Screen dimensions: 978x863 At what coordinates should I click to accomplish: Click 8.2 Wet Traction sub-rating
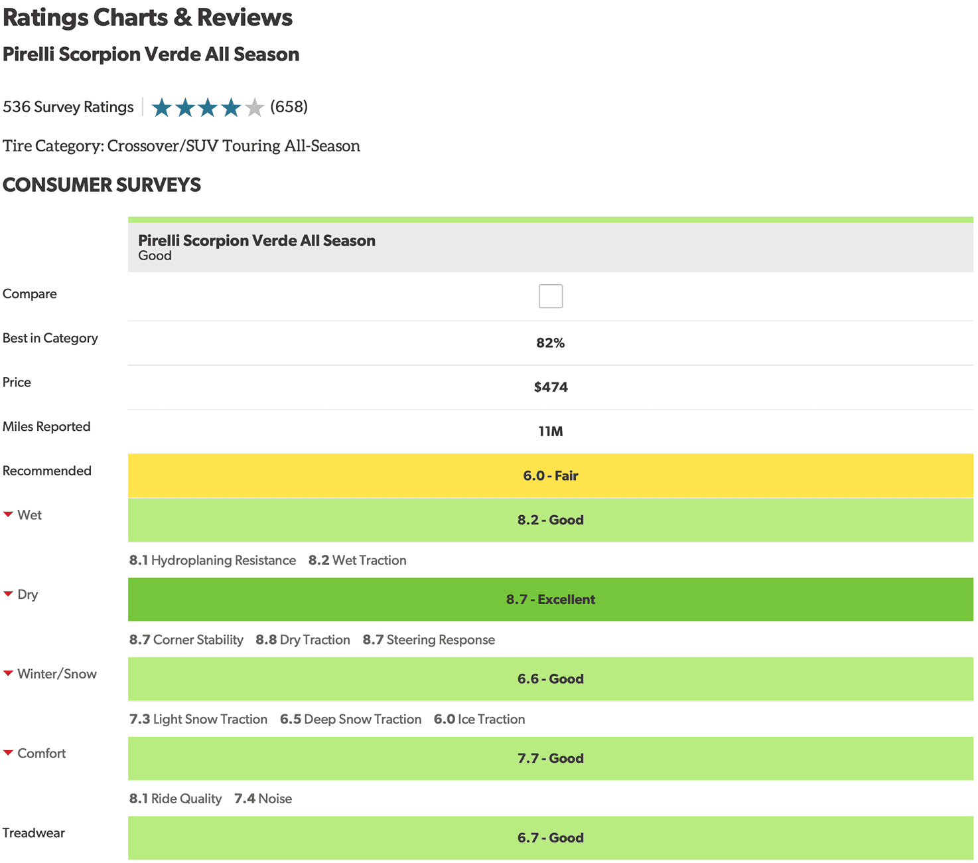[x=358, y=560]
